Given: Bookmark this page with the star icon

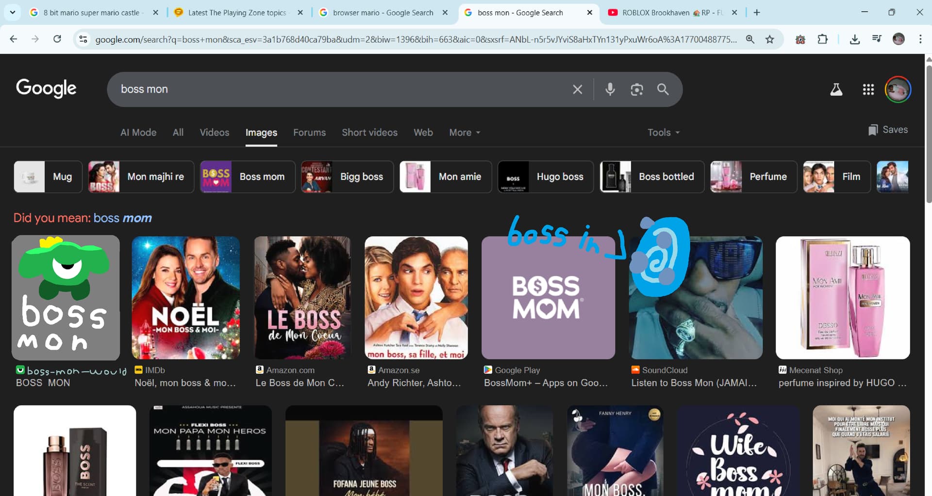Looking at the screenshot, I should tap(770, 39).
